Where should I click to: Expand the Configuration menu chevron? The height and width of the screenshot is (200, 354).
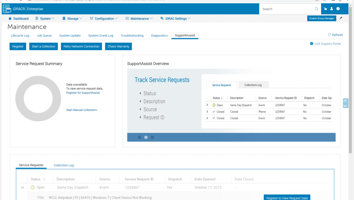pyautogui.click(x=116, y=18)
